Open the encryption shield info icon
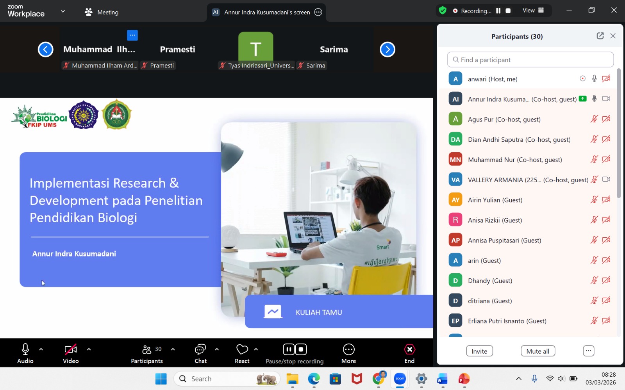This screenshot has height=390, width=625. pos(443,11)
